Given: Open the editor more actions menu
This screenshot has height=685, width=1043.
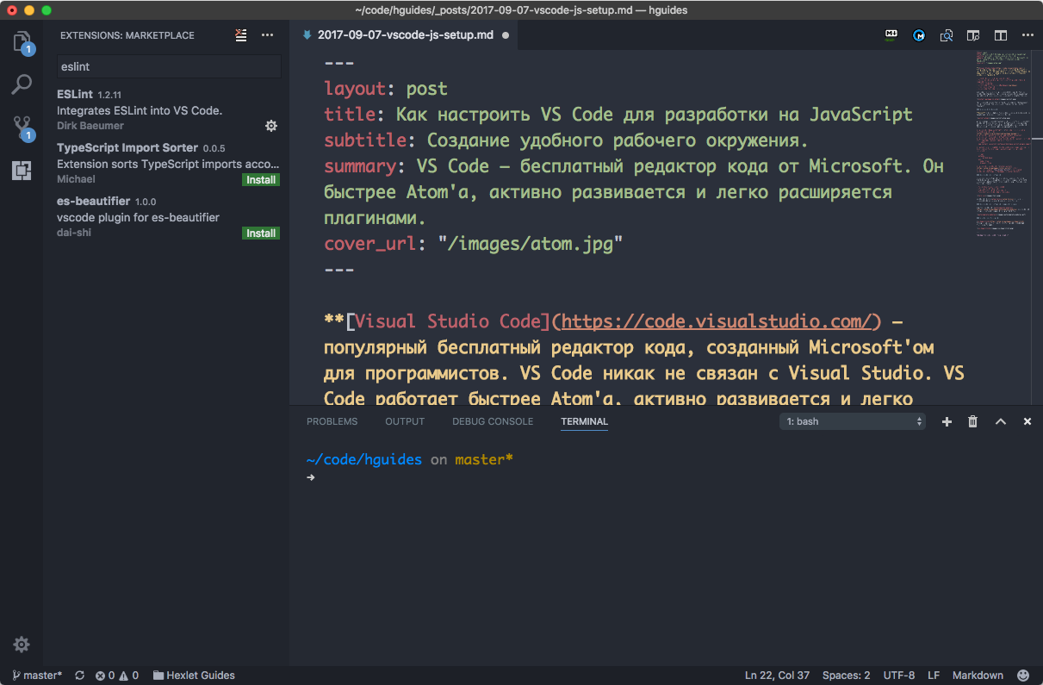Looking at the screenshot, I should tap(1027, 35).
